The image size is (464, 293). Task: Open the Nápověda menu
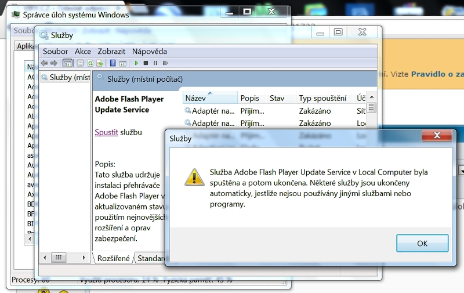click(x=149, y=51)
